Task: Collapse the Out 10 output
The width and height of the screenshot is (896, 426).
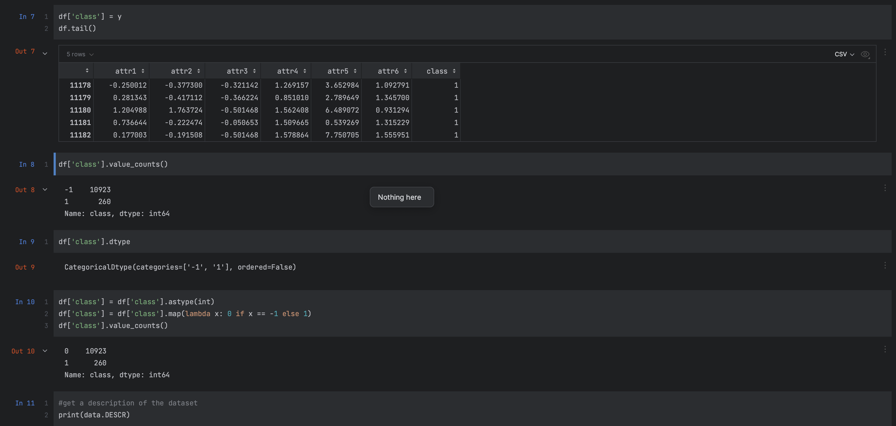Action: (45, 351)
